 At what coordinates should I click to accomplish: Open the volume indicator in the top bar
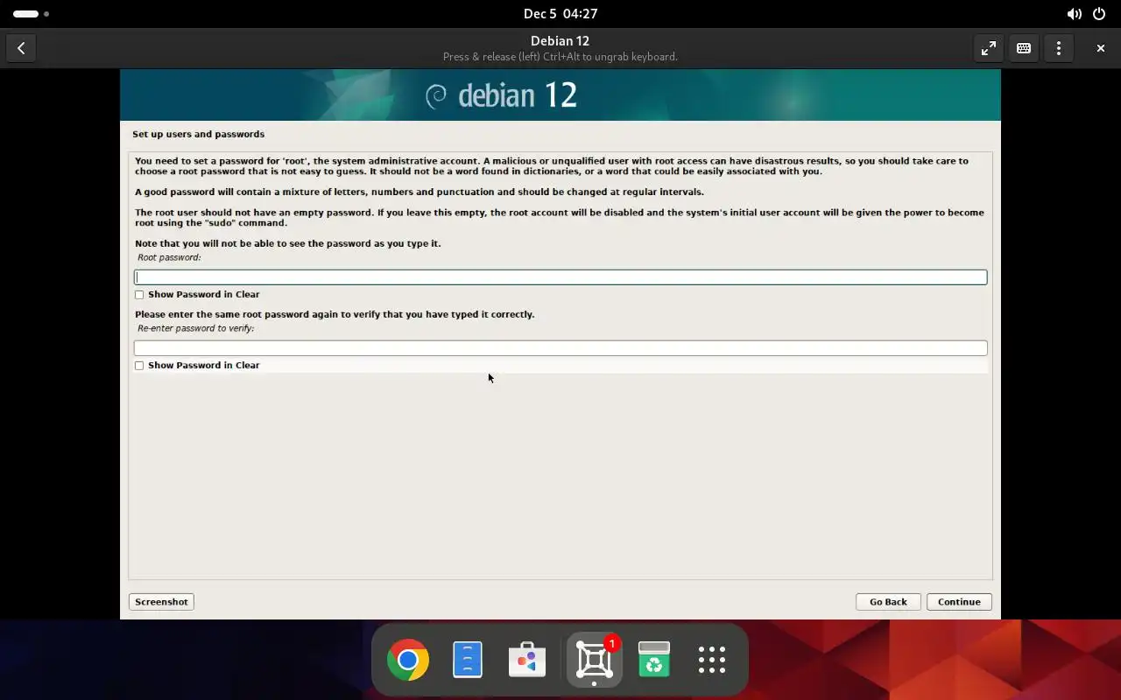click(1074, 14)
